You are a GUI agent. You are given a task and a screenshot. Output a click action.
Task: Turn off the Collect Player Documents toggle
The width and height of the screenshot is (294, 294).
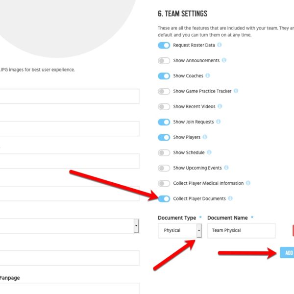click(x=164, y=199)
